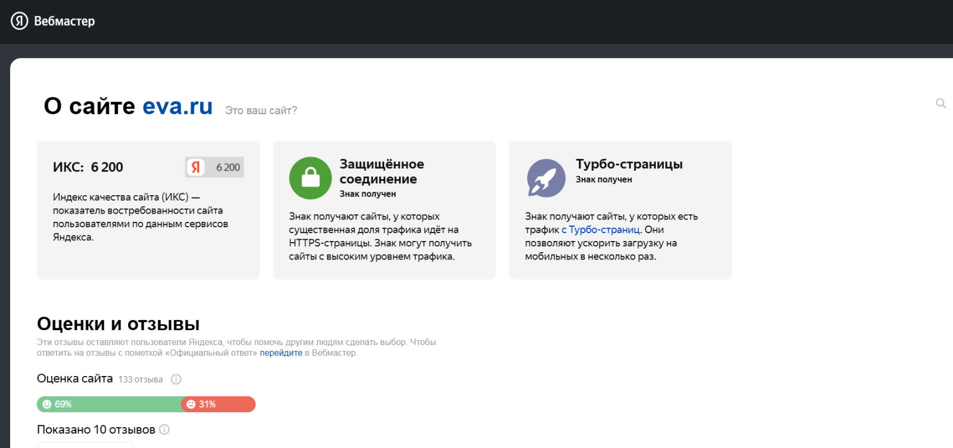Image resolution: width=953 pixels, height=448 pixels.
Task: Click the sad face icon at 31%
Action: (x=191, y=404)
